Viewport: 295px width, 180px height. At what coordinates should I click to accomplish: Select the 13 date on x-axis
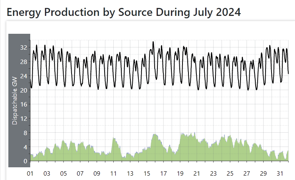130,174
